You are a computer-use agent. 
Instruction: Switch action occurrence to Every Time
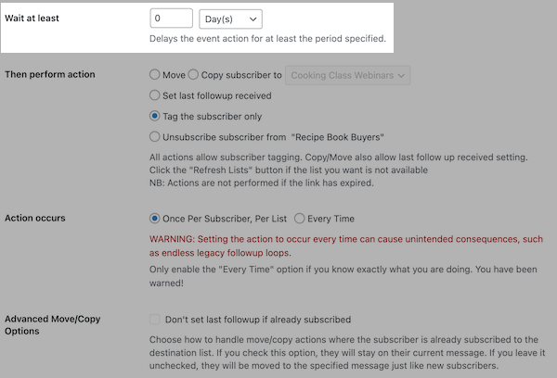coord(300,219)
